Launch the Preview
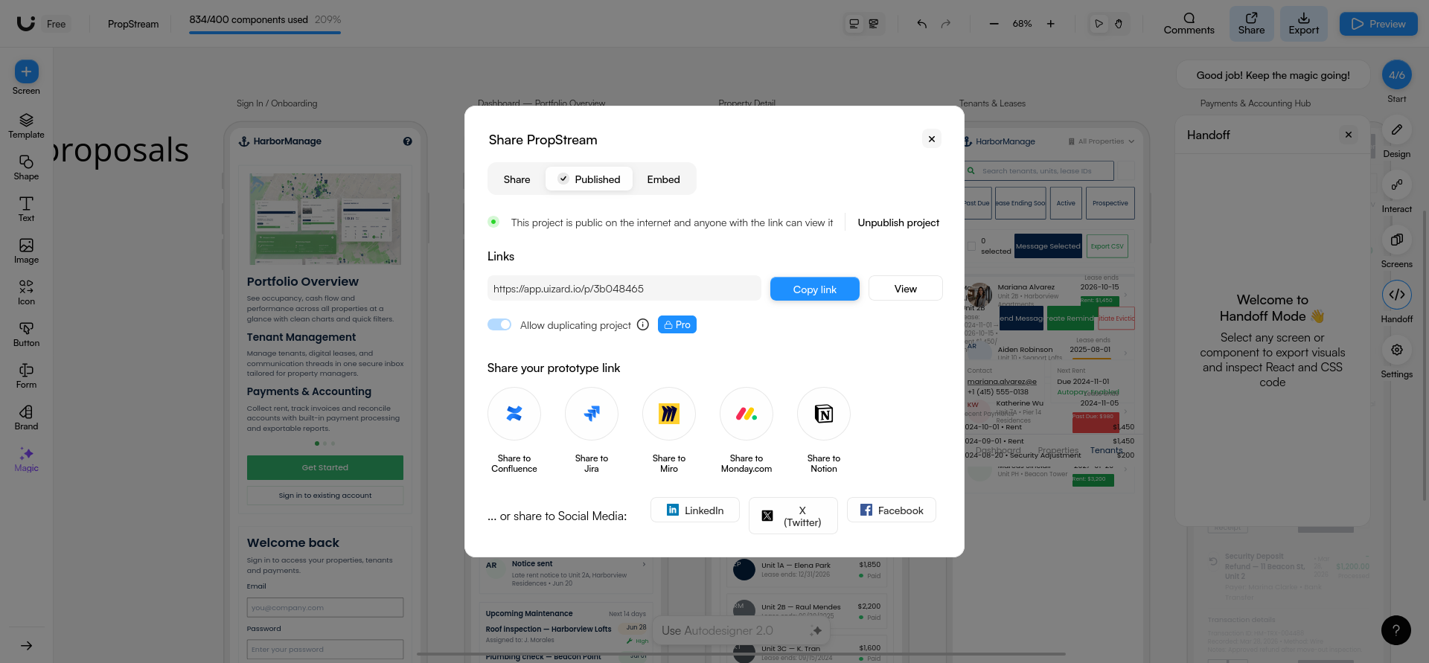 click(1378, 24)
